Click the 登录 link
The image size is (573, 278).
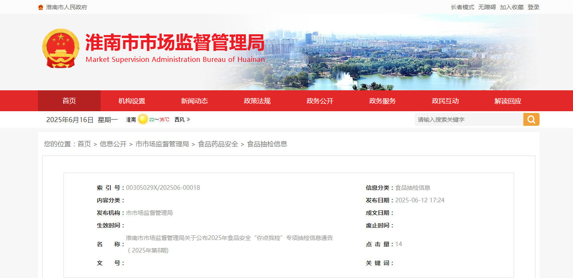[x=533, y=7]
